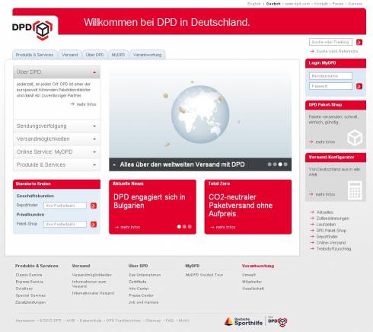Submit the Depotfinder postcode with the red arrow
This screenshot has width=373, height=332.
pyautogui.click(x=94, y=206)
